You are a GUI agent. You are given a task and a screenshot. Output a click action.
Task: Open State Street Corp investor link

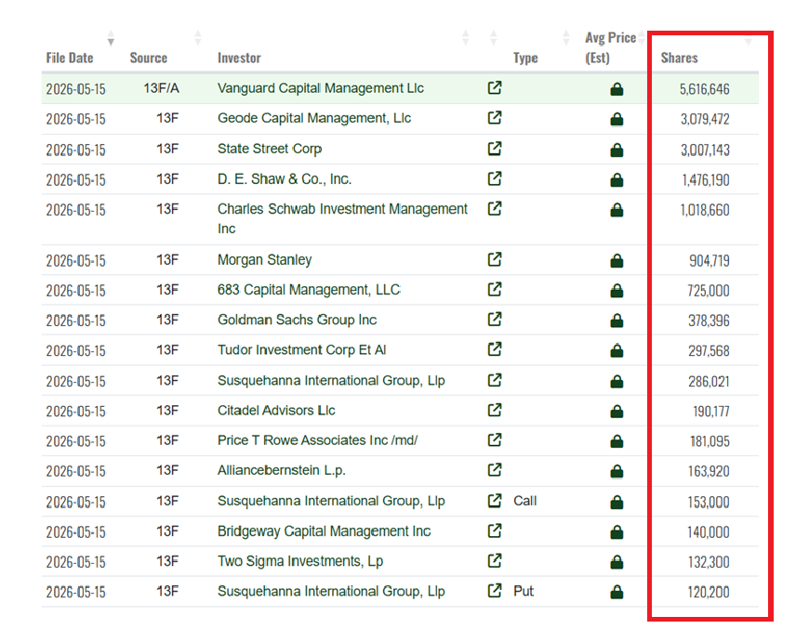(270, 149)
